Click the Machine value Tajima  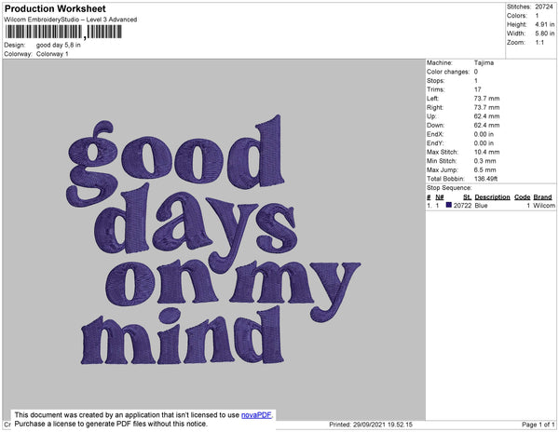point(484,62)
